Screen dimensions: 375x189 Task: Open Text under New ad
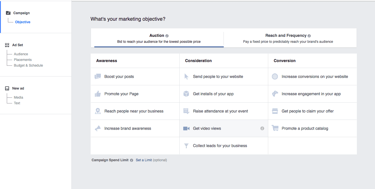tap(17, 103)
